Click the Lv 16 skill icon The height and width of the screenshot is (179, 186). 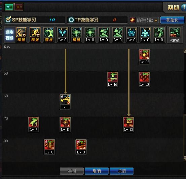[113, 77]
